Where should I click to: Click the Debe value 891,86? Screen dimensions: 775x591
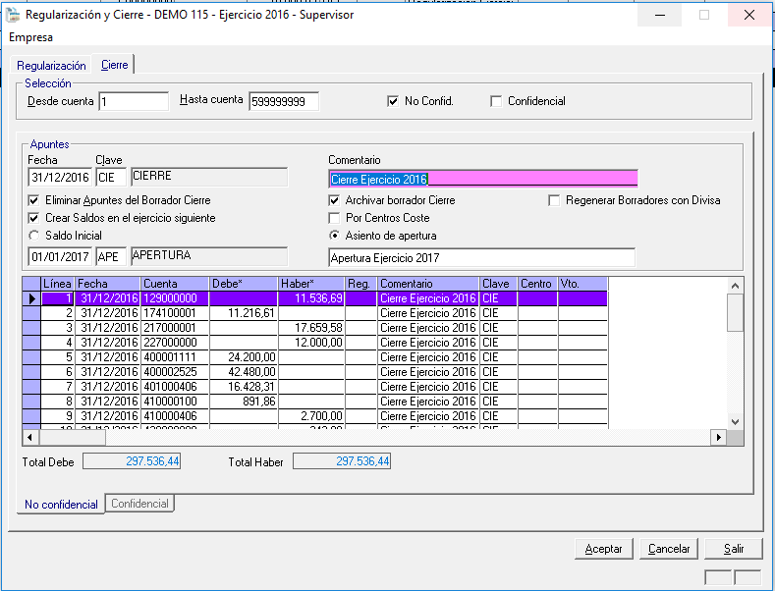point(244,402)
